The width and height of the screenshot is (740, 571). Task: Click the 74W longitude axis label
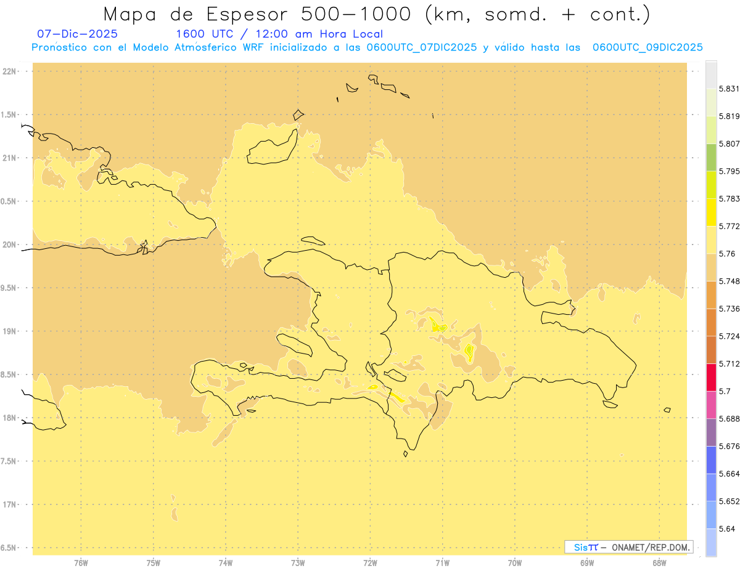click(225, 563)
